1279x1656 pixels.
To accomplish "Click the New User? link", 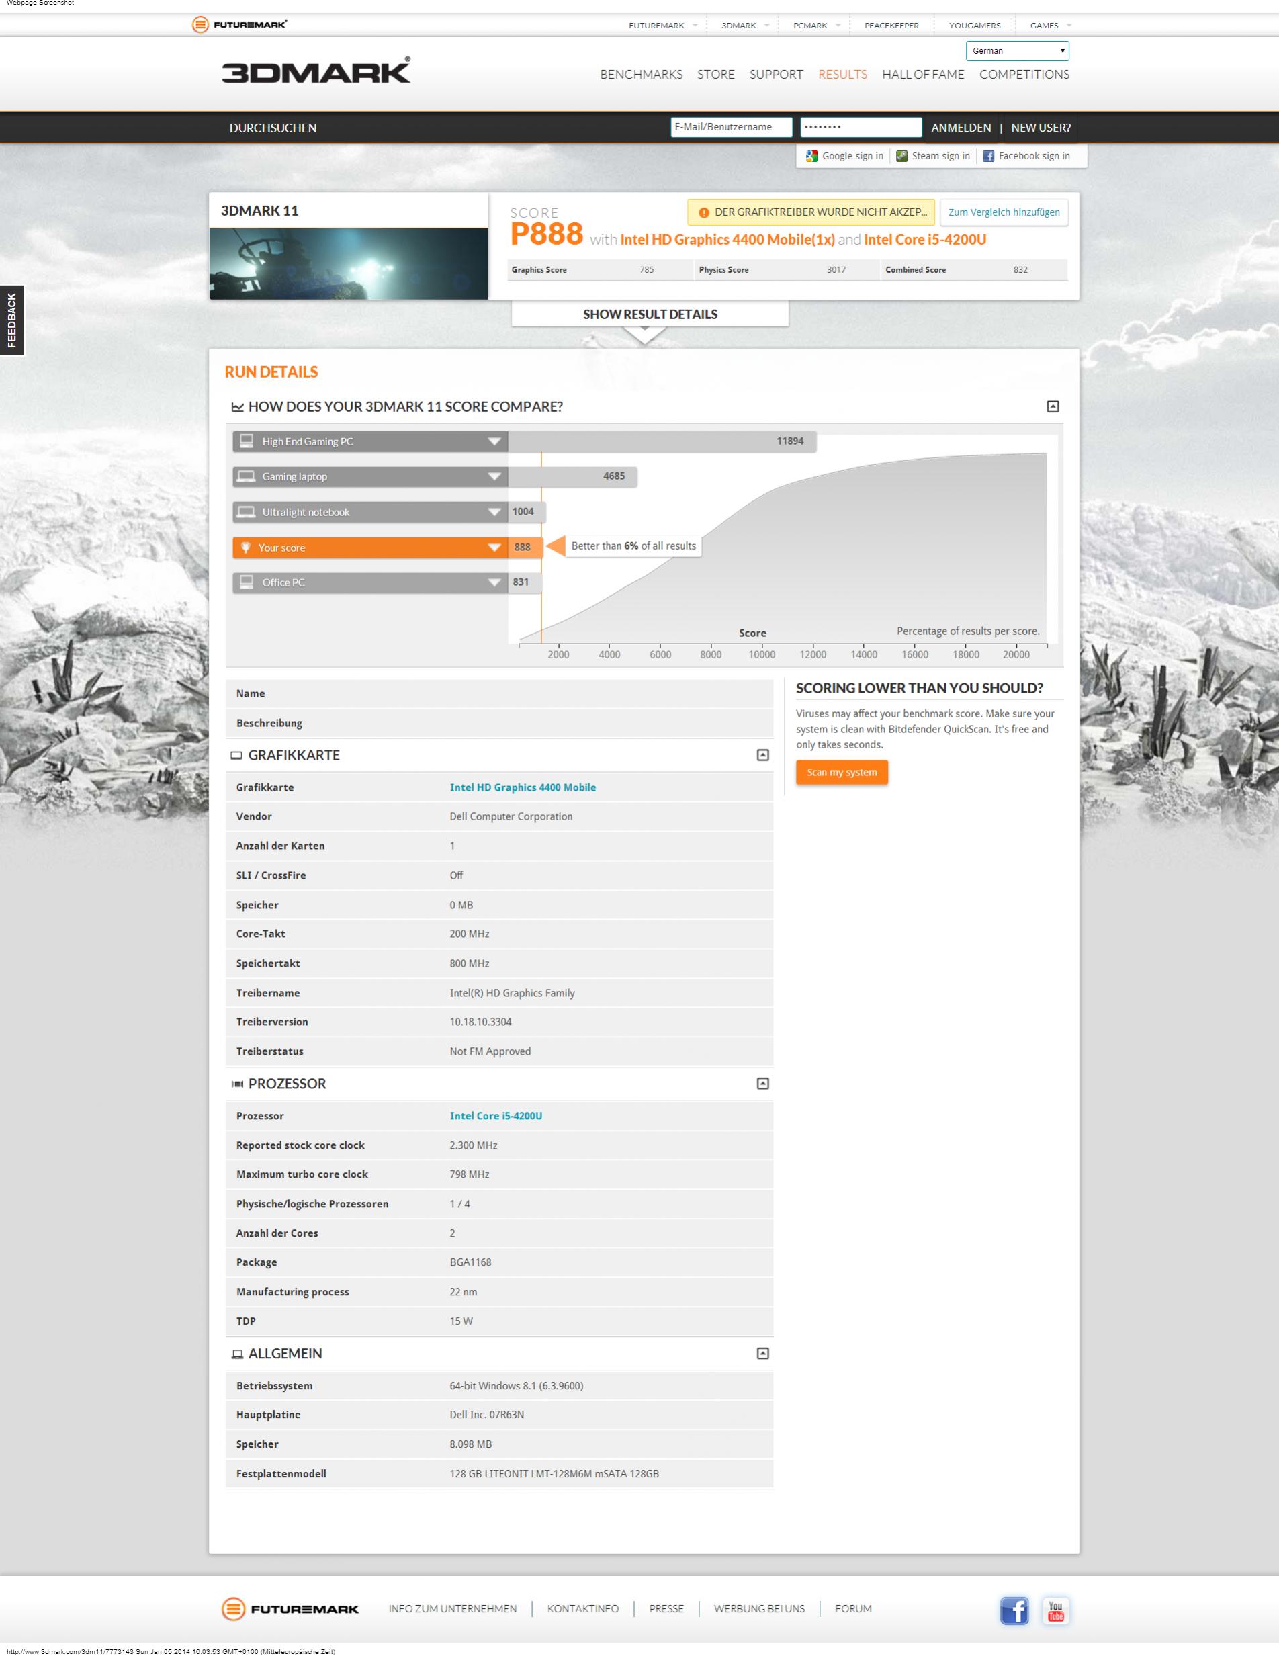I will [1040, 128].
